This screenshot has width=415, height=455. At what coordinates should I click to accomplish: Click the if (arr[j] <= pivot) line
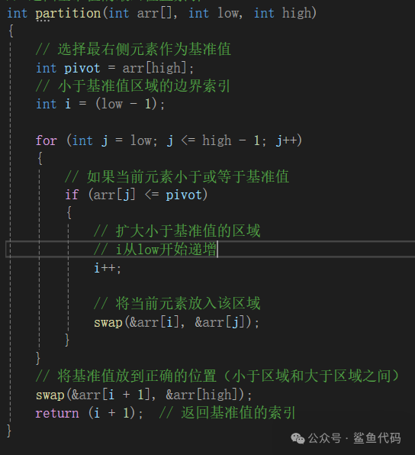point(137,195)
